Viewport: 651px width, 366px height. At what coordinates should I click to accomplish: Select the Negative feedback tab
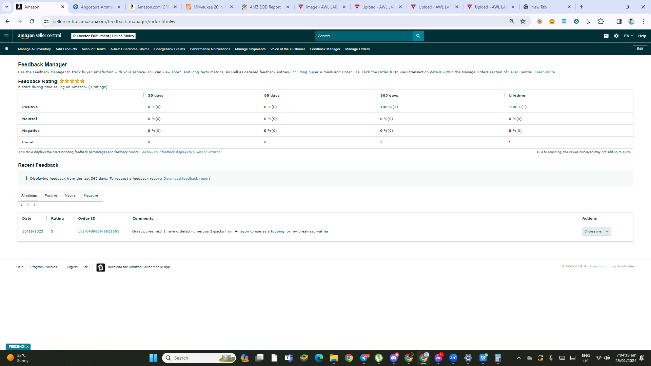(x=91, y=196)
